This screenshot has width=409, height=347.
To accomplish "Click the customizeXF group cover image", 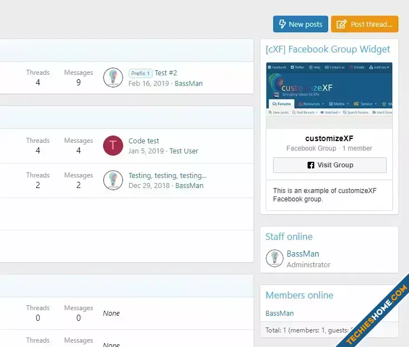I will pos(329,95).
